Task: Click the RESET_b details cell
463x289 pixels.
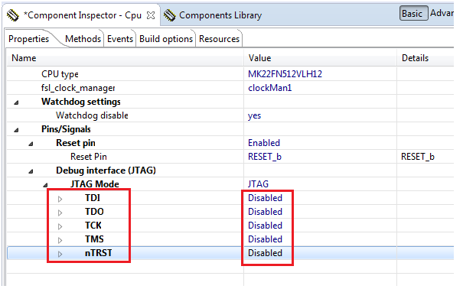Action: [418, 157]
